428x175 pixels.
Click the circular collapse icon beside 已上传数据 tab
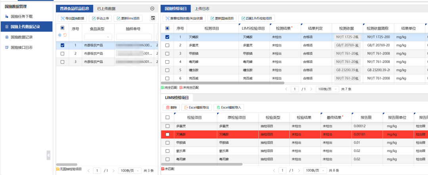152,8
